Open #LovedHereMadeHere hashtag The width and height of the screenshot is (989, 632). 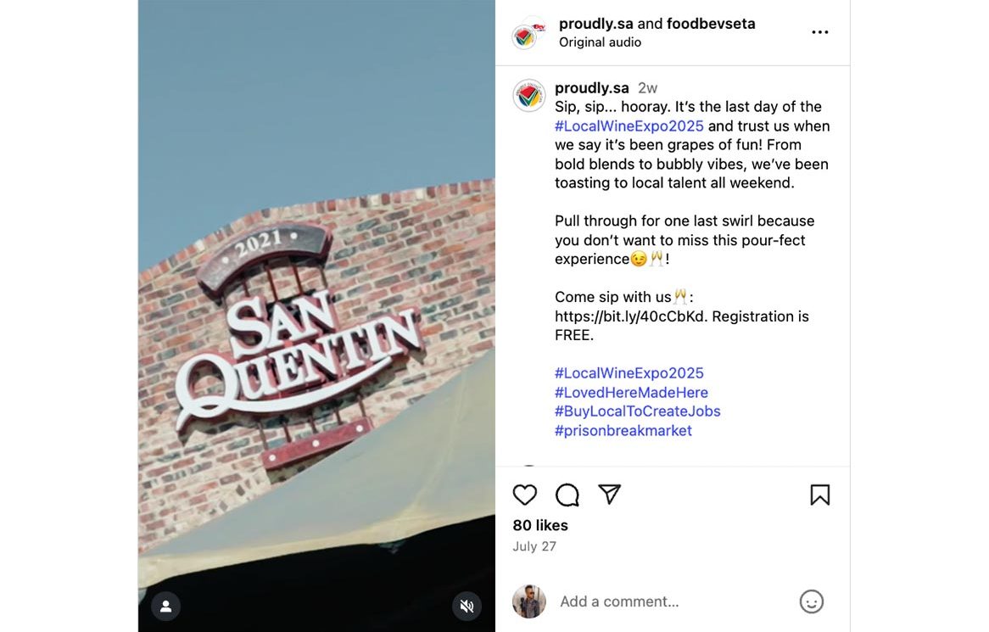pos(631,392)
